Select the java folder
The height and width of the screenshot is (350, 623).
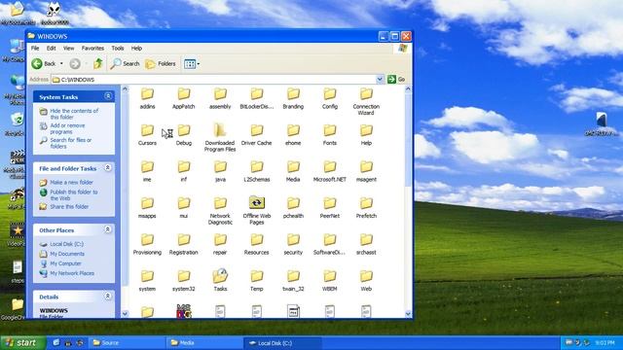click(220, 171)
